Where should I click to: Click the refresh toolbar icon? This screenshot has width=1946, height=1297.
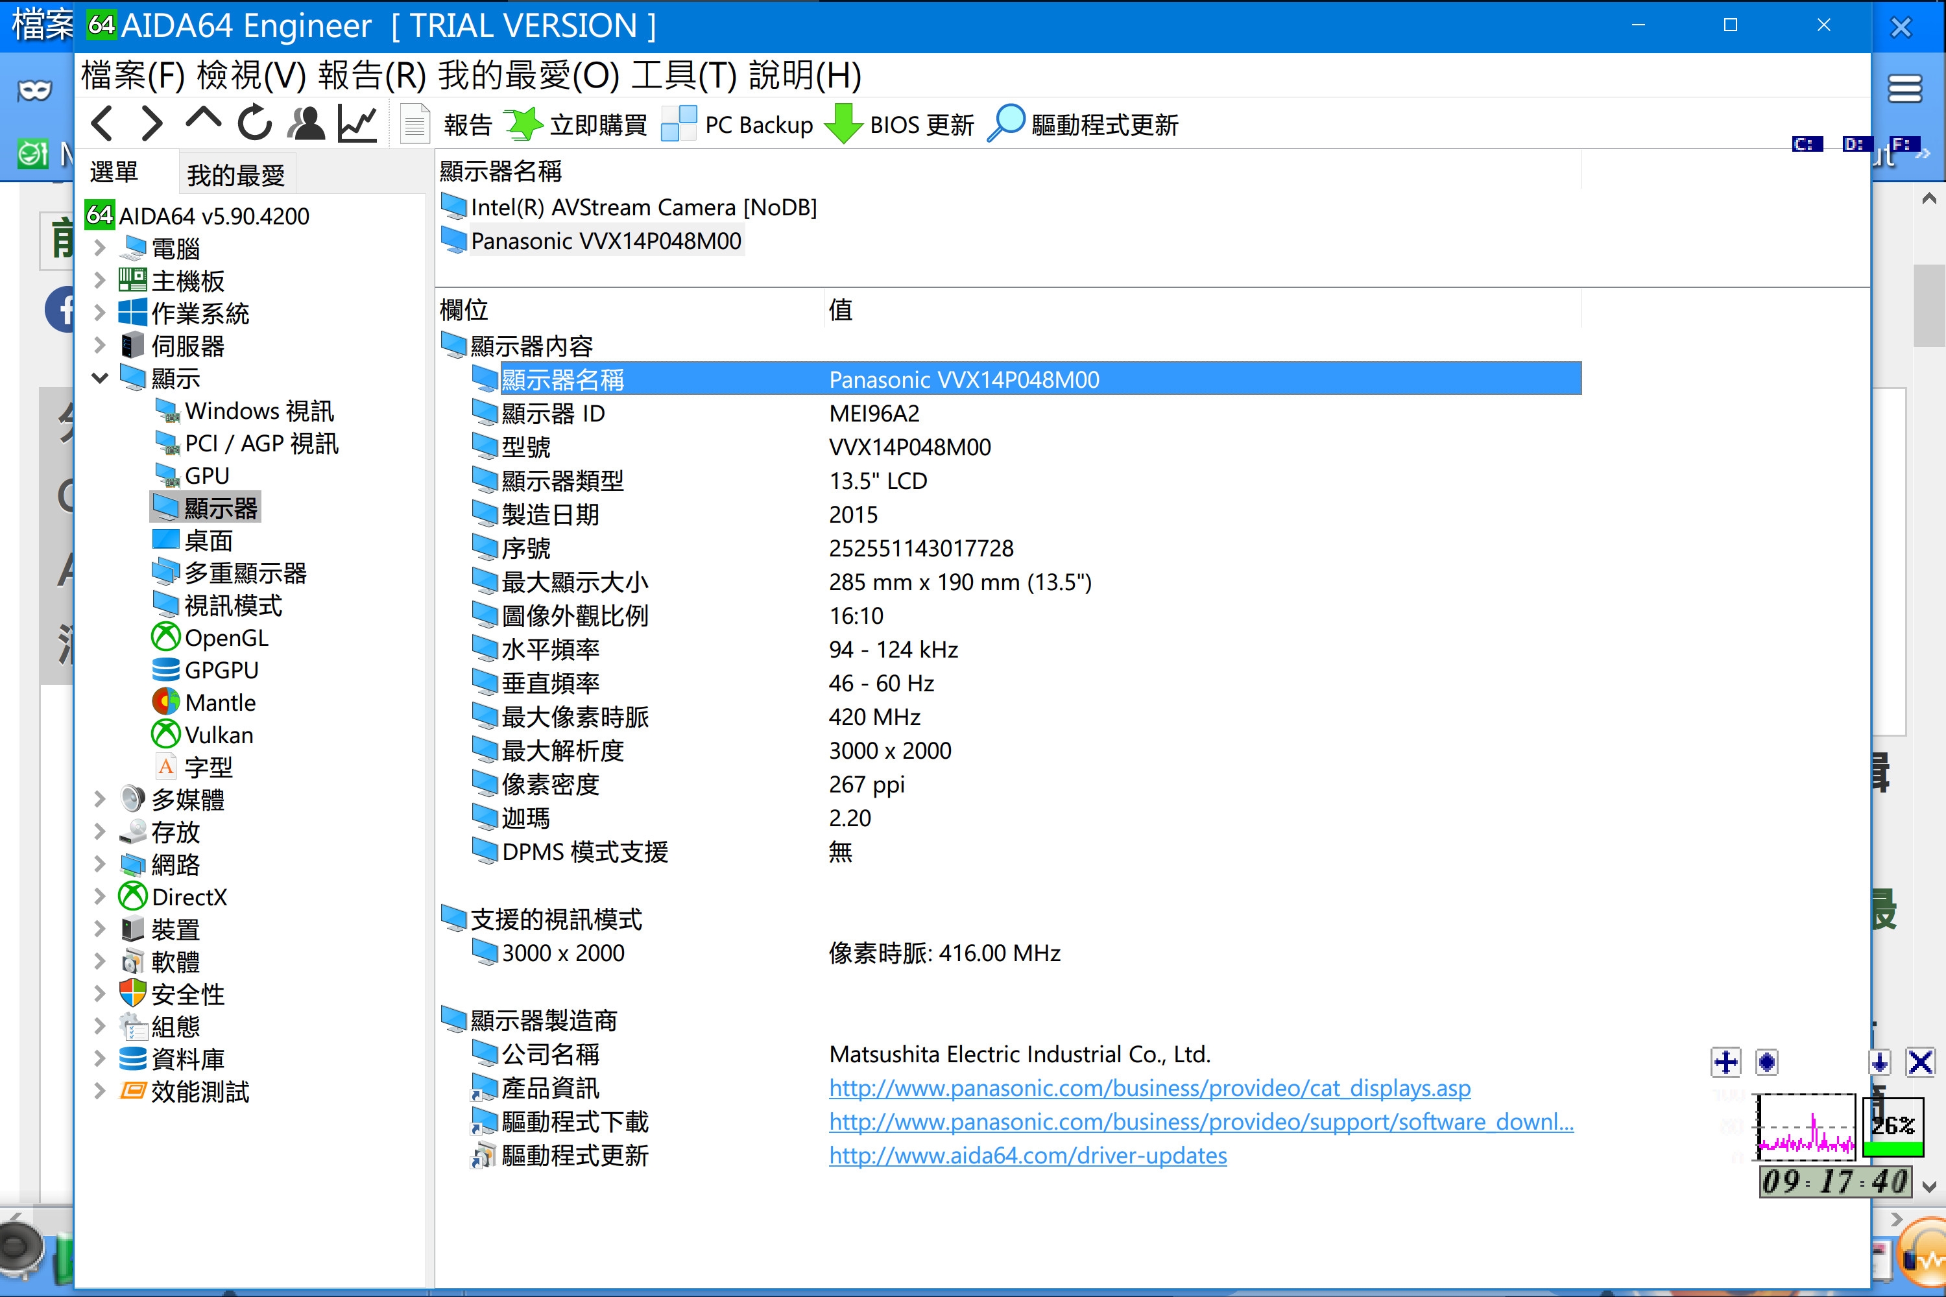coord(255,124)
